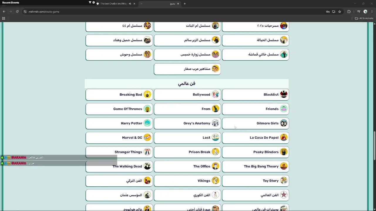Mute the ChatBot tab audio

pyautogui.click(x=130, y=4)
